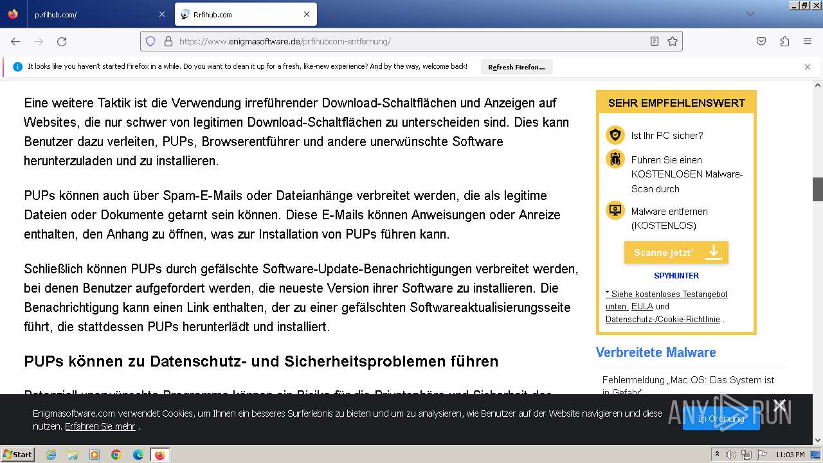Viewport: 823px width, 463px height.
Task: Click the vertical scrollbar thumb
Action: coord(818,189)
